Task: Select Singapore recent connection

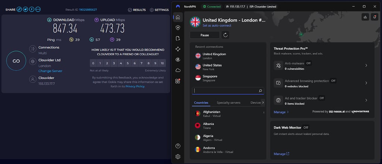Action: coord(228,78)
